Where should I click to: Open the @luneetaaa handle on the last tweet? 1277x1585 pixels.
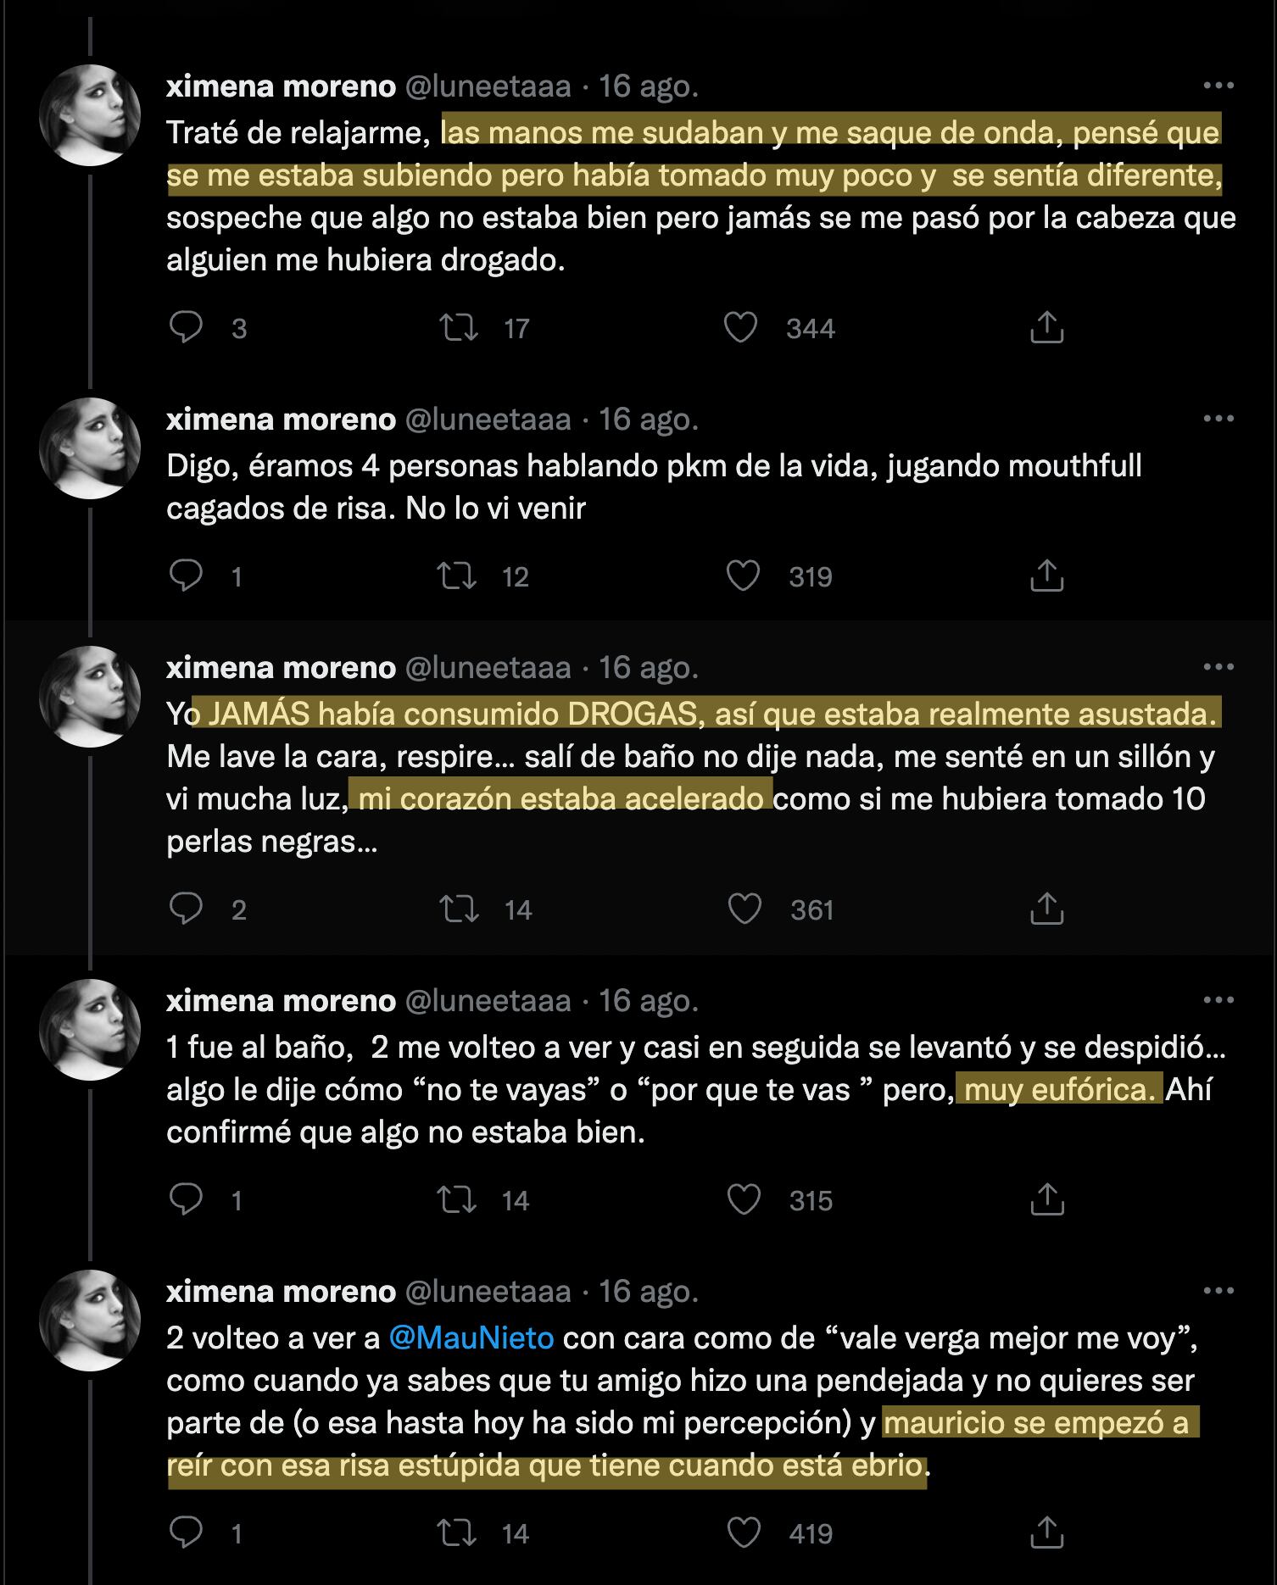coord(488,1291)
